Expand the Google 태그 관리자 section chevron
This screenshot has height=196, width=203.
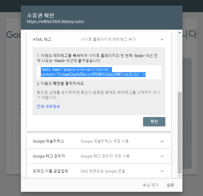coord(162,156)
